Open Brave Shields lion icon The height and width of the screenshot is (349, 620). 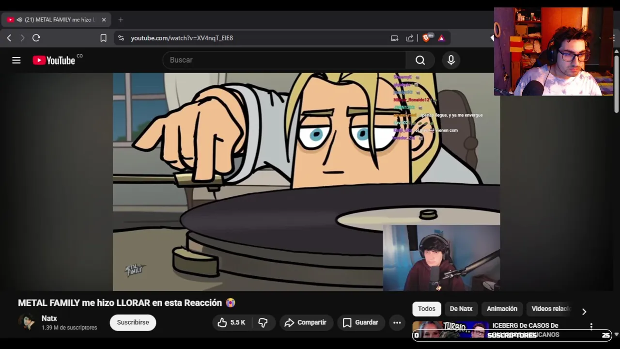click(x=427, y=38)
